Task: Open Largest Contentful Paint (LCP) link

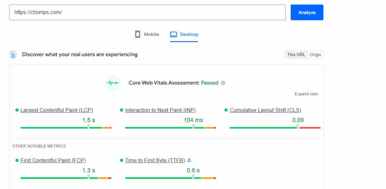Action: coord(57,110)
